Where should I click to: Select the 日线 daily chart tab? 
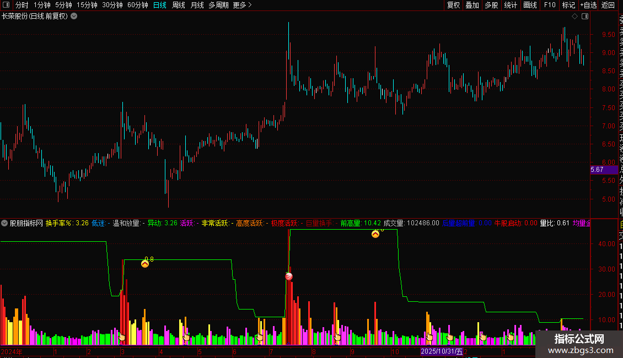tap(160, 5)
